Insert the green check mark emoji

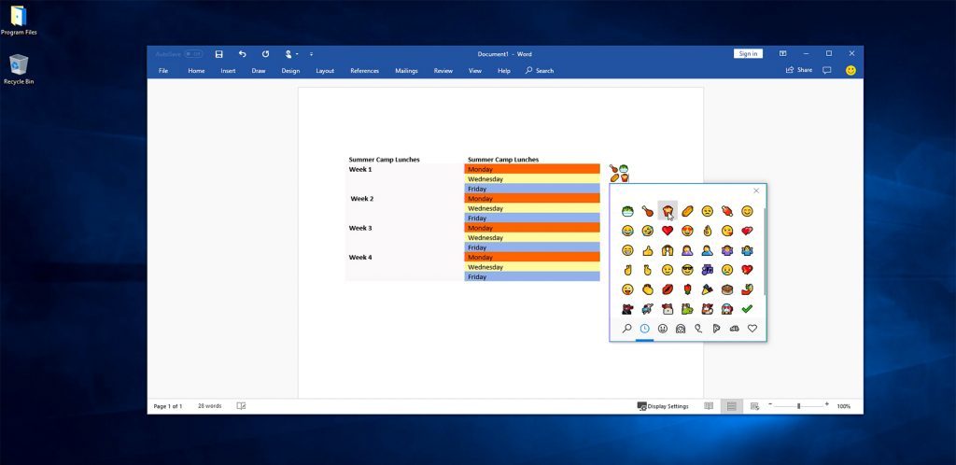click(x=747, y=309)
